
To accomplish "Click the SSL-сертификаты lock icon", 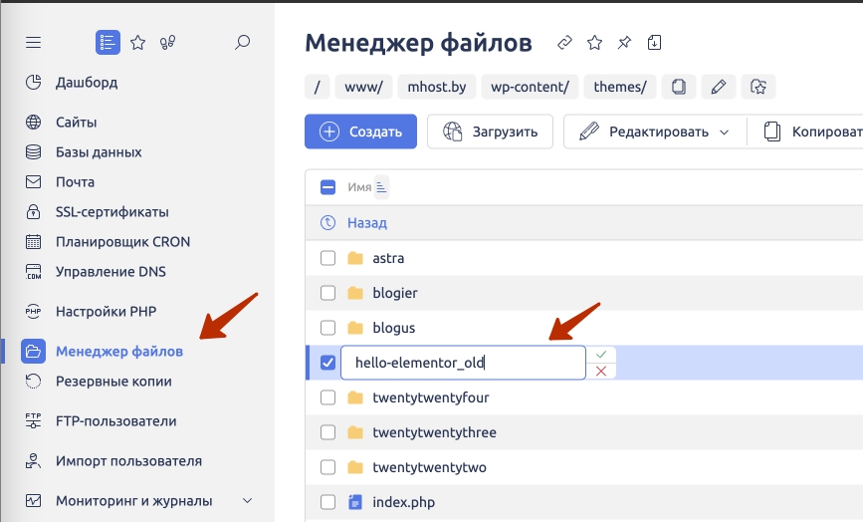I will 33,212.
